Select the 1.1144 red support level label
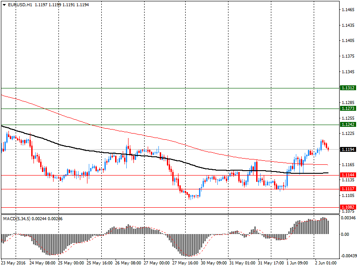The height and width of the screenshot is (268, 357). point(348,175)
